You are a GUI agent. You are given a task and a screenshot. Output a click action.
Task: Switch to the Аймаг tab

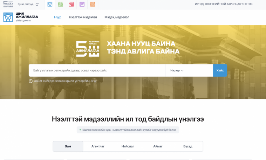click(x=158, y=146)
